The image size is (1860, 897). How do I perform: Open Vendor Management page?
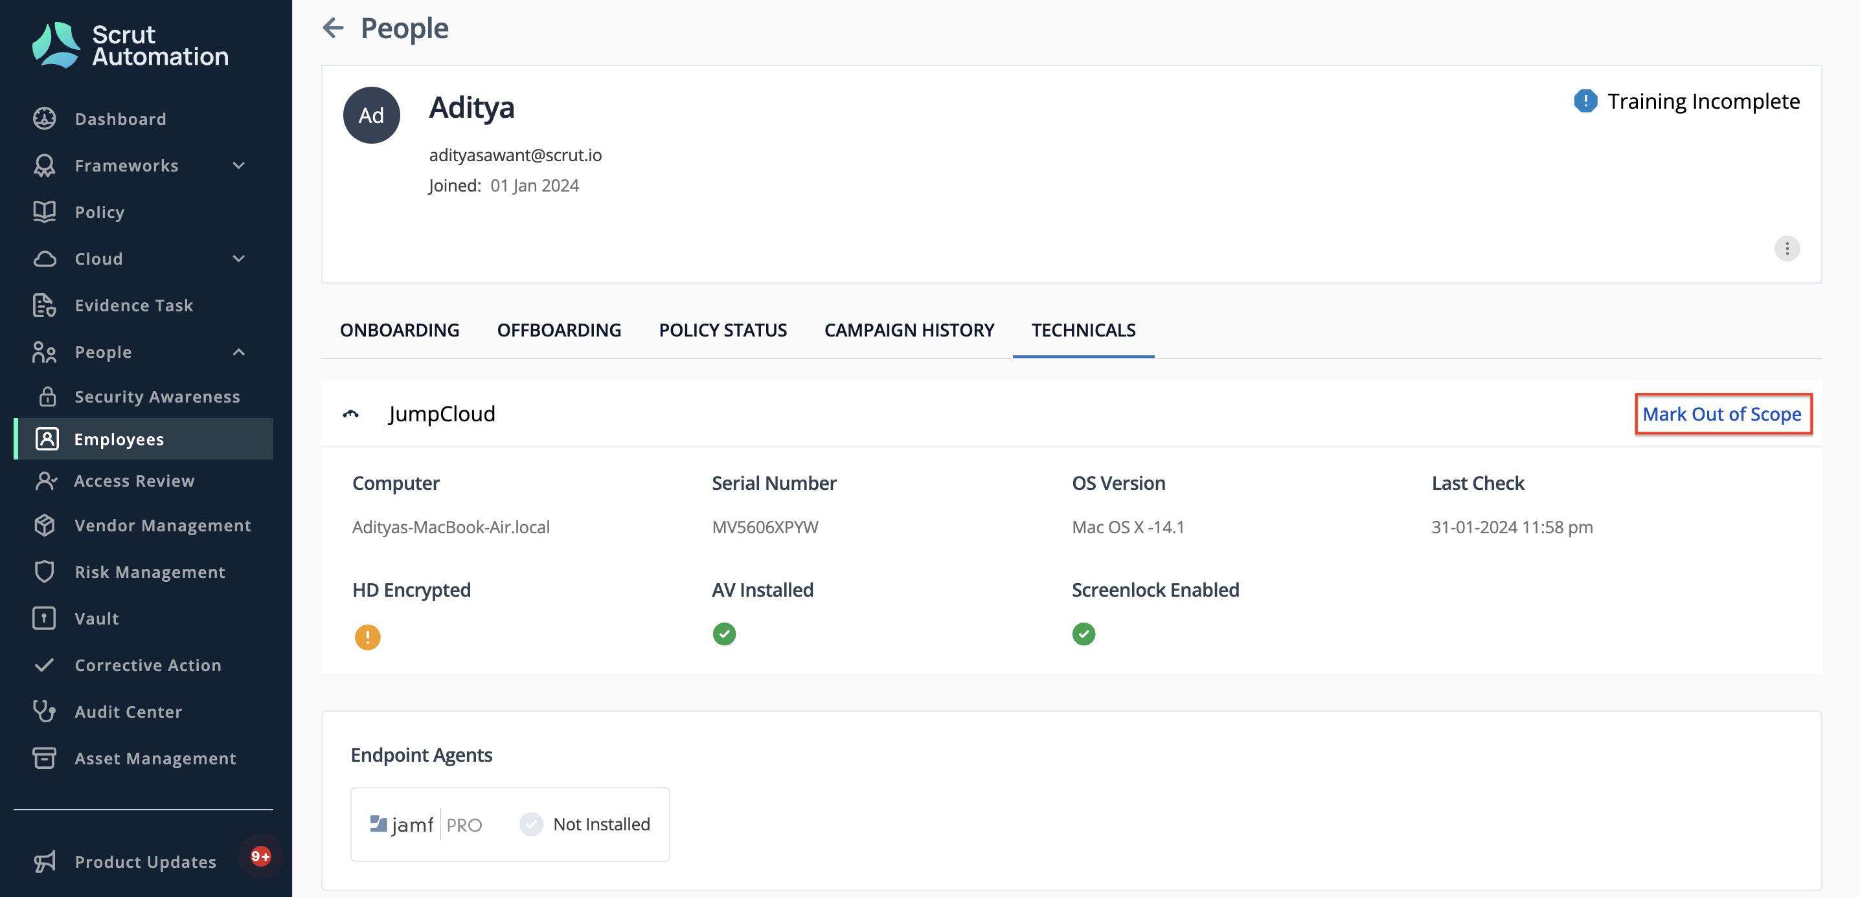[x=163, y=525]
